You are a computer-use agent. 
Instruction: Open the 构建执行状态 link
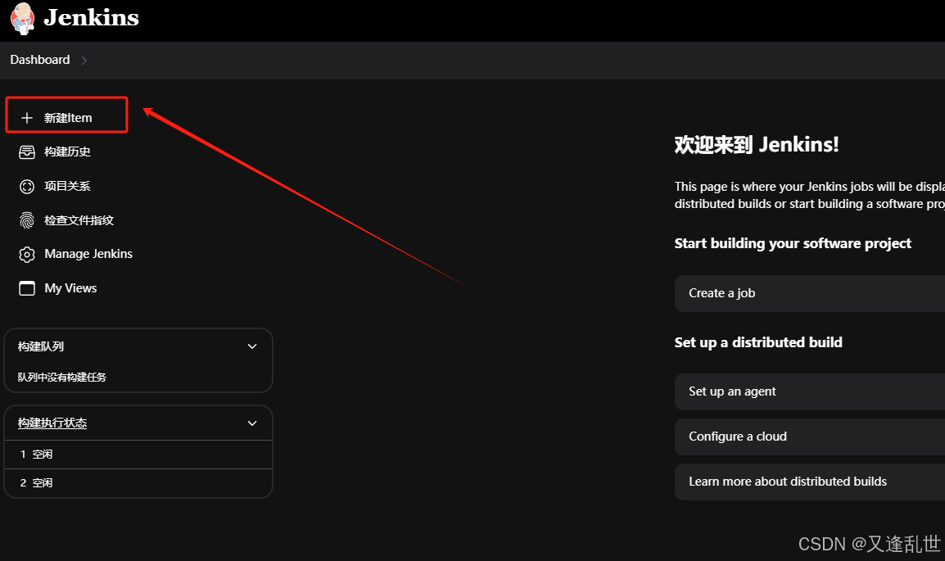coord(52,423)
